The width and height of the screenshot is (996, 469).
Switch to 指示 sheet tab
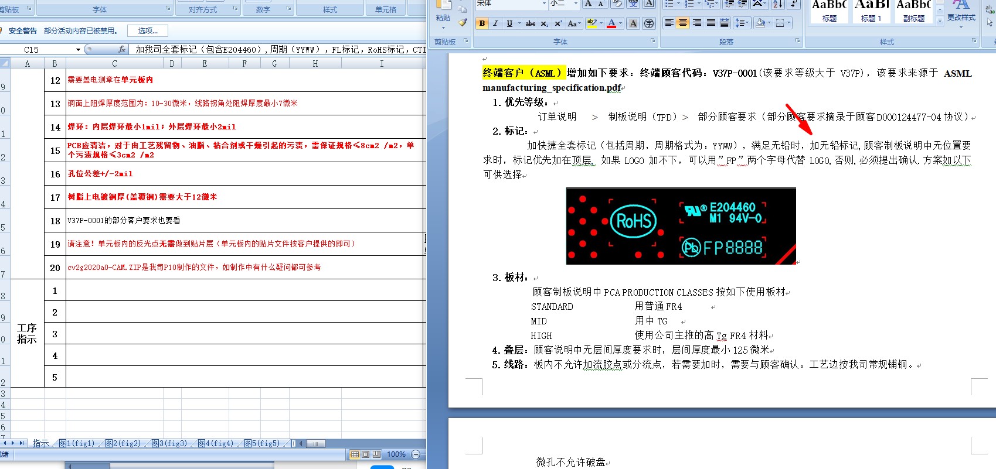click(40, 443)
